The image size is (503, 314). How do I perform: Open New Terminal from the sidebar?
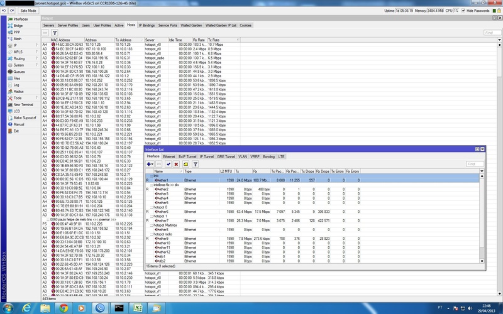23,104
